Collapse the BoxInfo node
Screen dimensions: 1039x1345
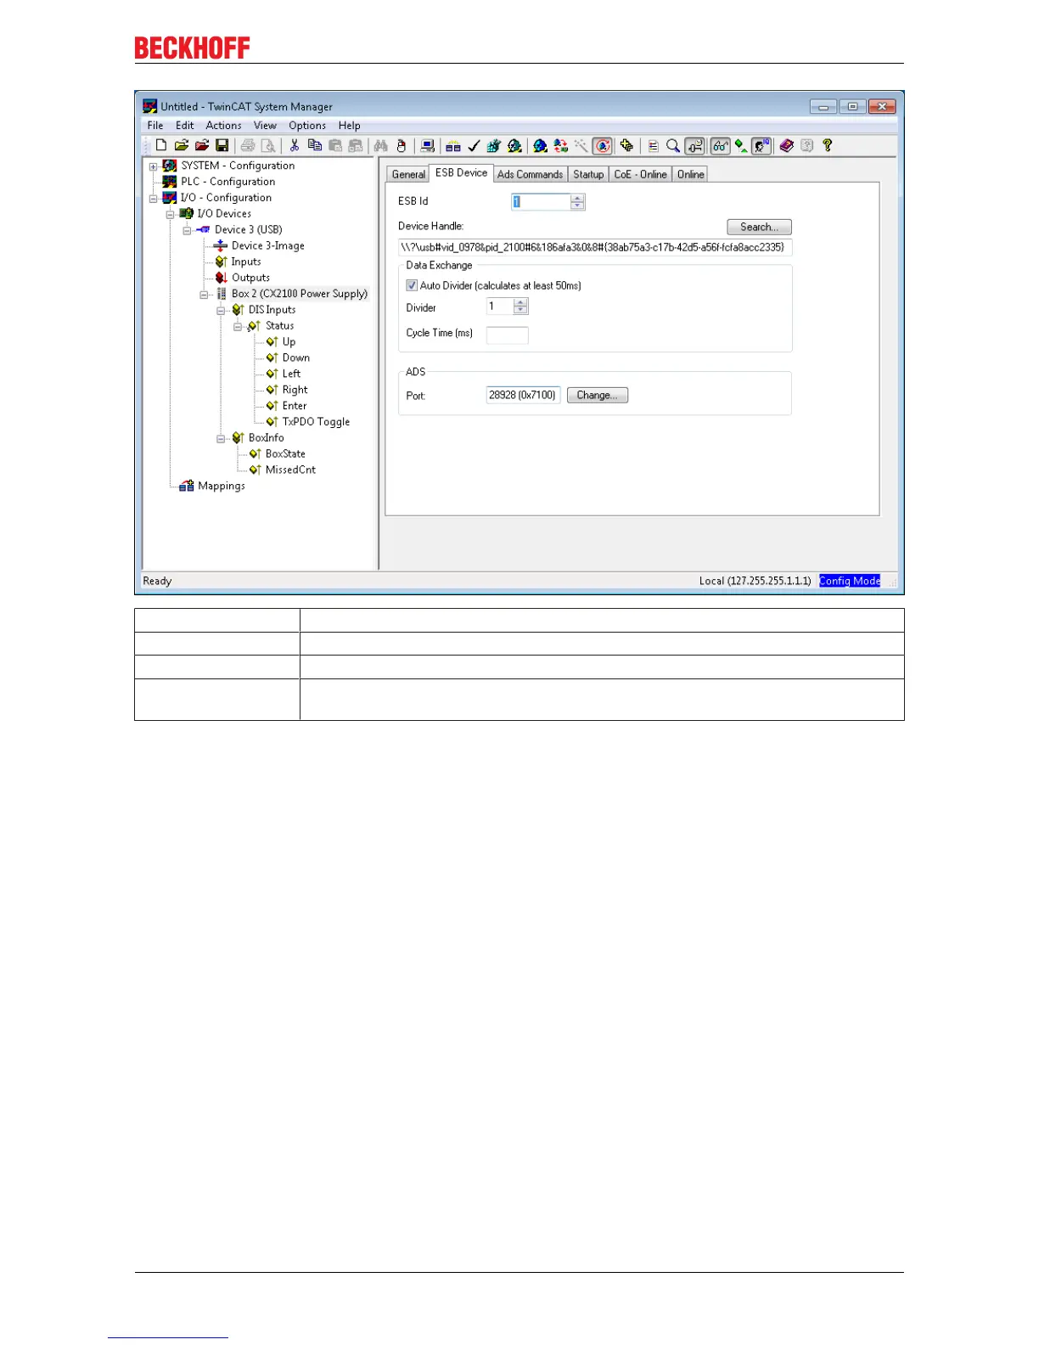coord(221,438)
